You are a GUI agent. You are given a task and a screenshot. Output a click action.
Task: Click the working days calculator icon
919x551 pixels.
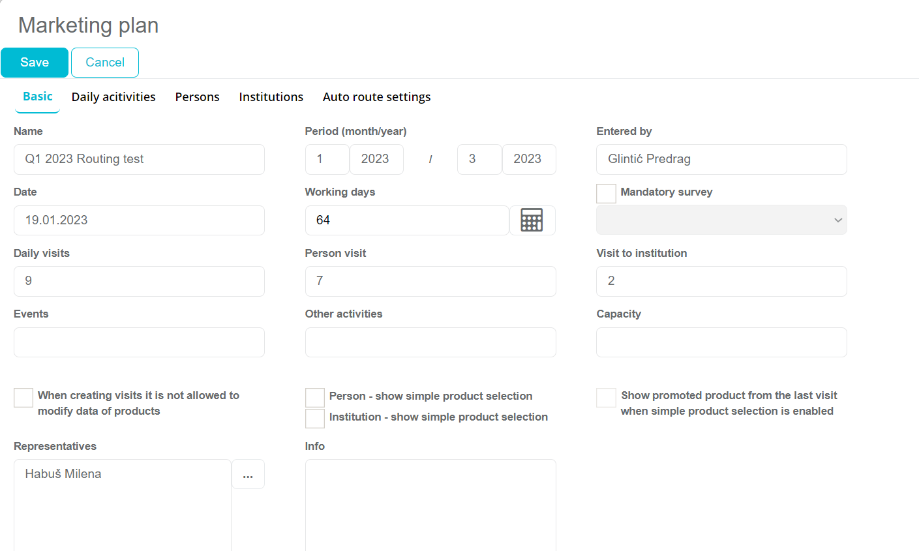click(x=532, y=220)
